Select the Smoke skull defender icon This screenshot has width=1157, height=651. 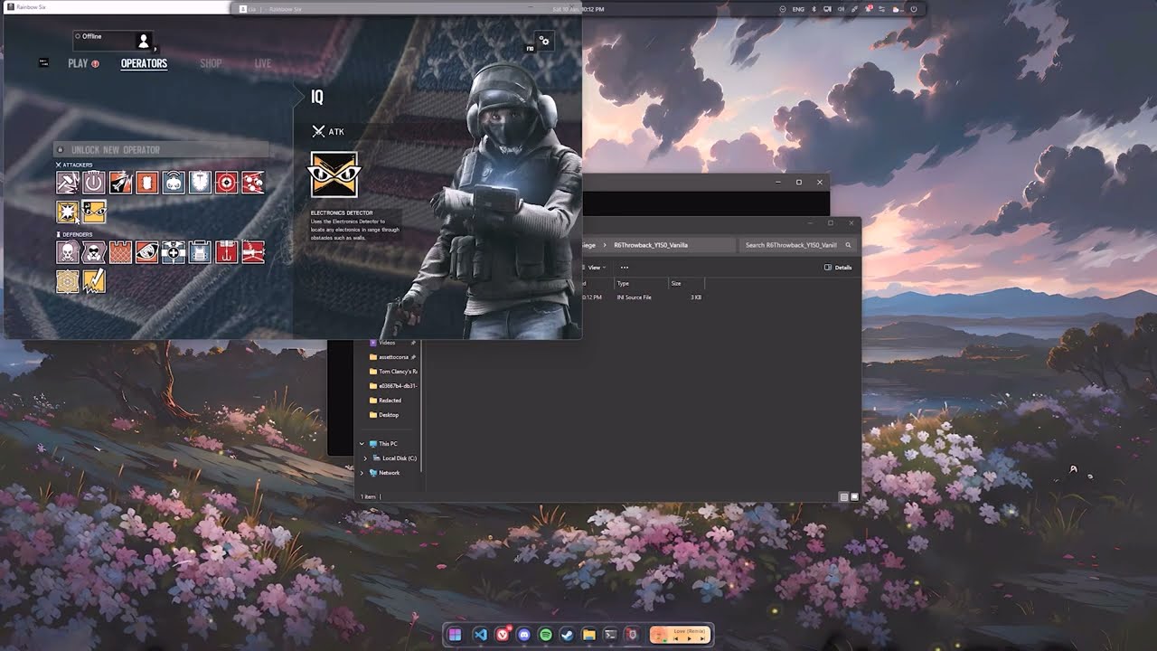67,252
